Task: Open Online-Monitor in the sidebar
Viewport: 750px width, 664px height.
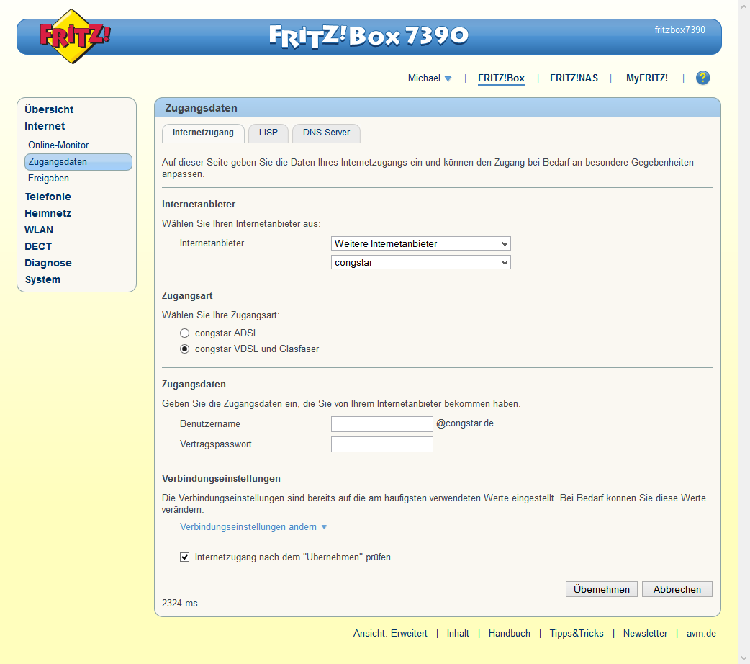Action: coord(58,145)
